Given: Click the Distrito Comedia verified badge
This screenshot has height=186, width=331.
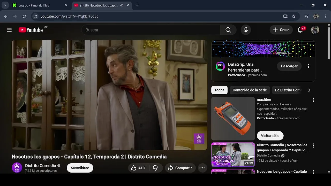Looking at the screenshot, I should coord(59,166).
